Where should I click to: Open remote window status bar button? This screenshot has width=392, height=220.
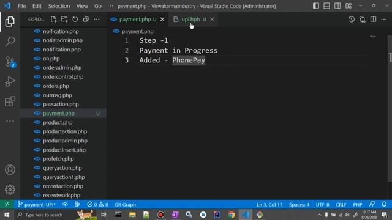[7, 204]
